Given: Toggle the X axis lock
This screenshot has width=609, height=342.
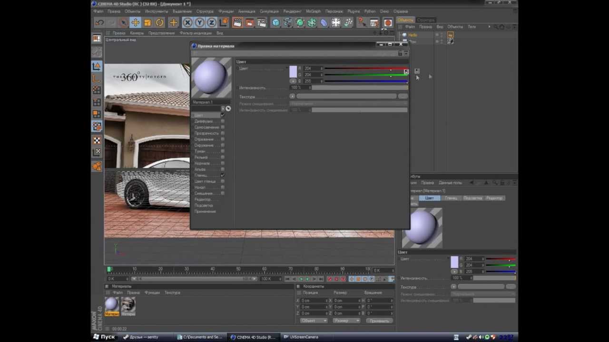Looking at the screenshot, I should 187,22.
